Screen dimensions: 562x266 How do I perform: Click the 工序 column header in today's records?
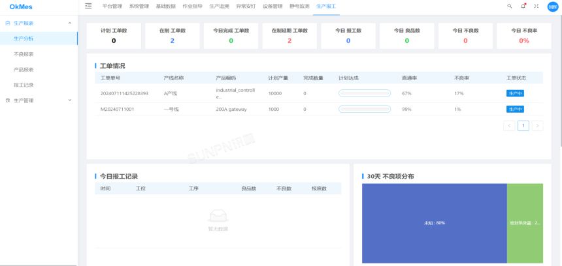193,188
